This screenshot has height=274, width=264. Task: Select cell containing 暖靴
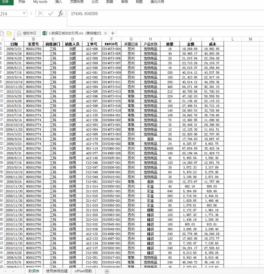tap(150, 210)
